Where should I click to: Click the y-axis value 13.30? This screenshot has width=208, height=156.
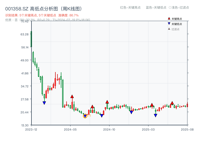click(x=25, y=125)
